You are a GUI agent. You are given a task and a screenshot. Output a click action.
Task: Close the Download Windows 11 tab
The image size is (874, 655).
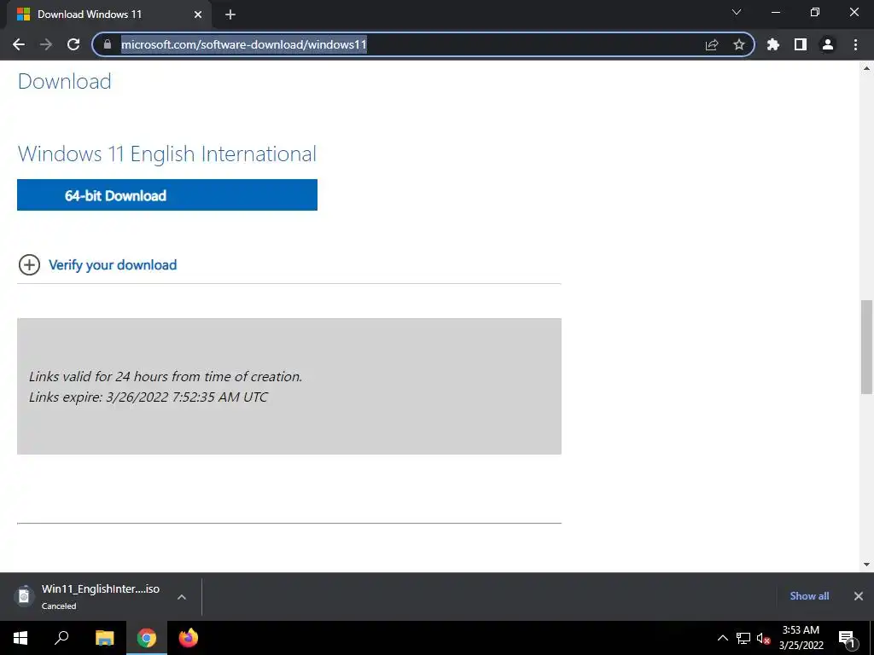point(198,14)
